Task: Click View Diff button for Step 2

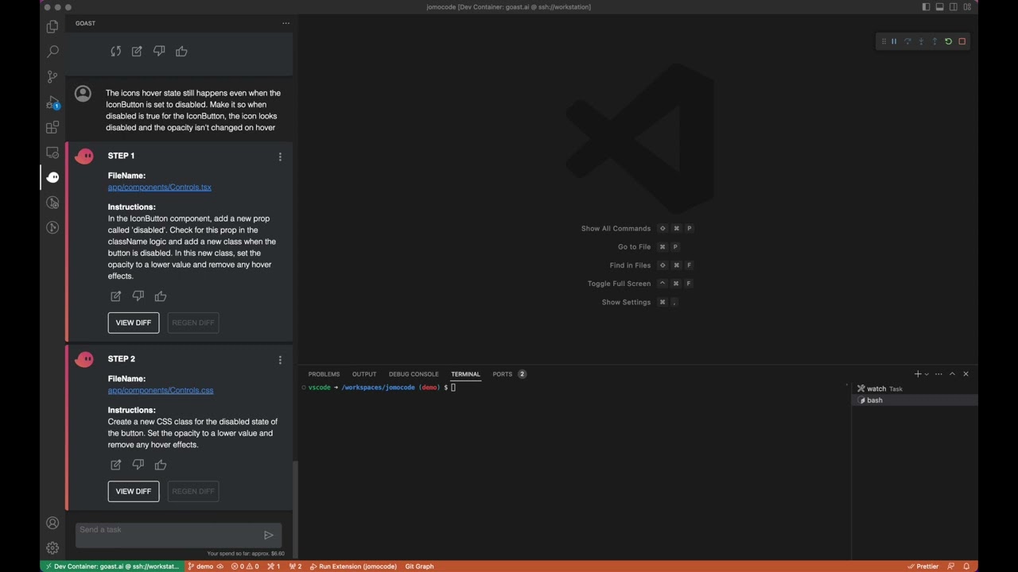Action: [134, 491]
